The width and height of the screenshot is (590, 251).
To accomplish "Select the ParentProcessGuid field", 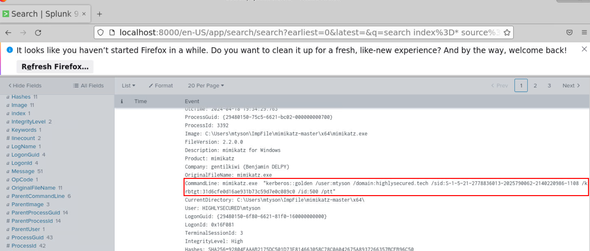I will pyautogui.click(x=36, y=213).
